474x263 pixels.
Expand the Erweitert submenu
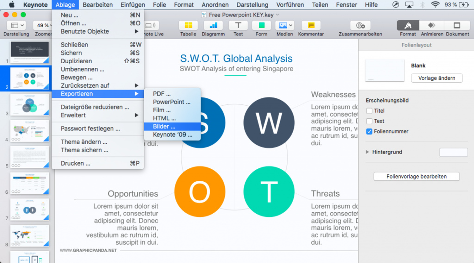click(x=98, y=115)
